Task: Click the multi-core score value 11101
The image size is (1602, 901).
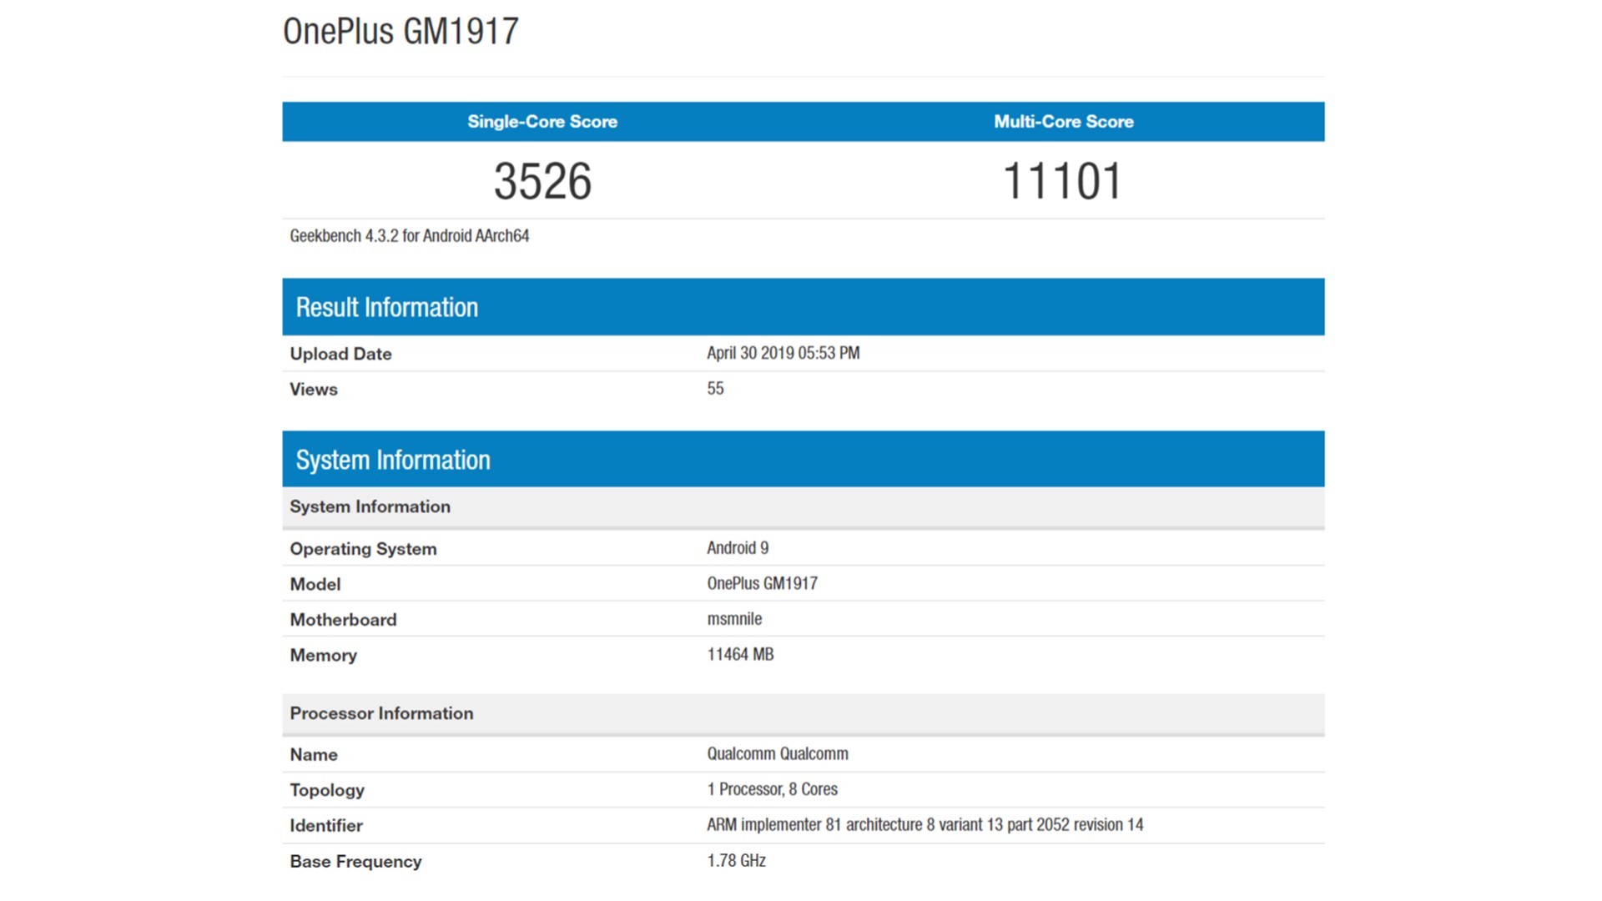Action: (1063, 179)
